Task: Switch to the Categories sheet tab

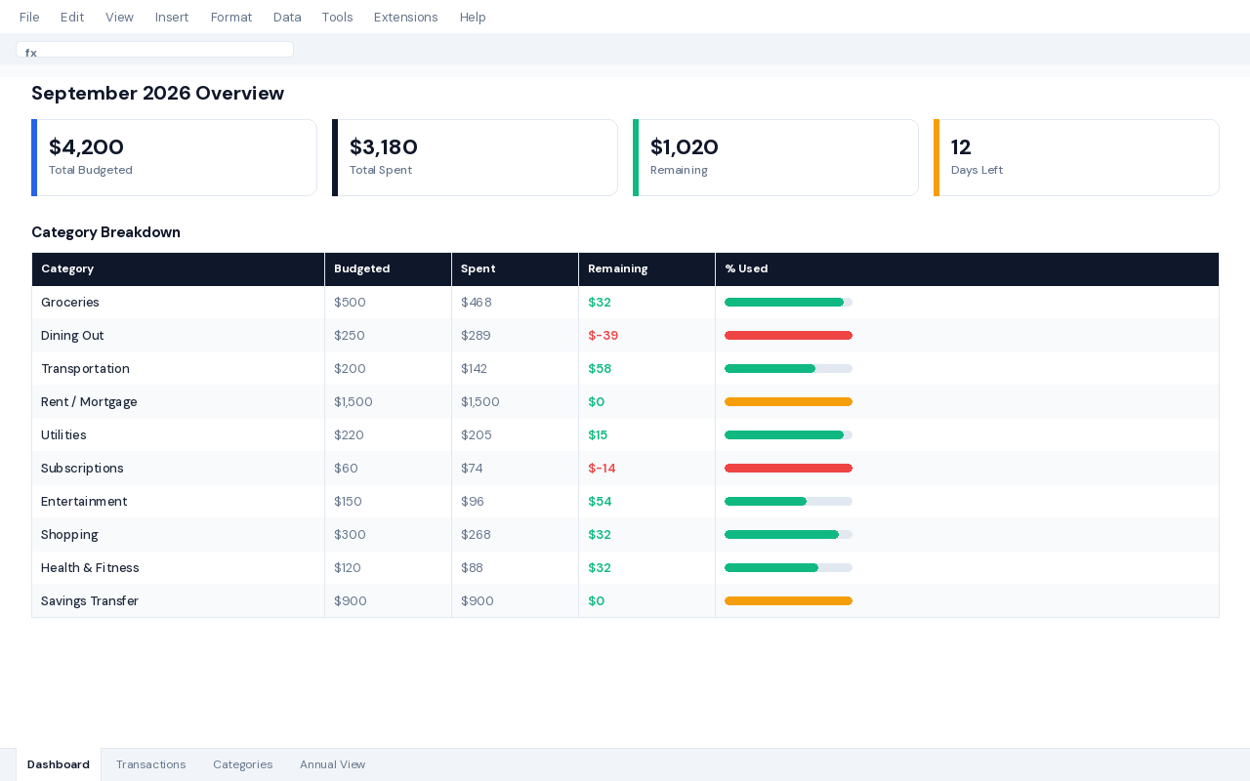Action: click(x=242, y=764)
